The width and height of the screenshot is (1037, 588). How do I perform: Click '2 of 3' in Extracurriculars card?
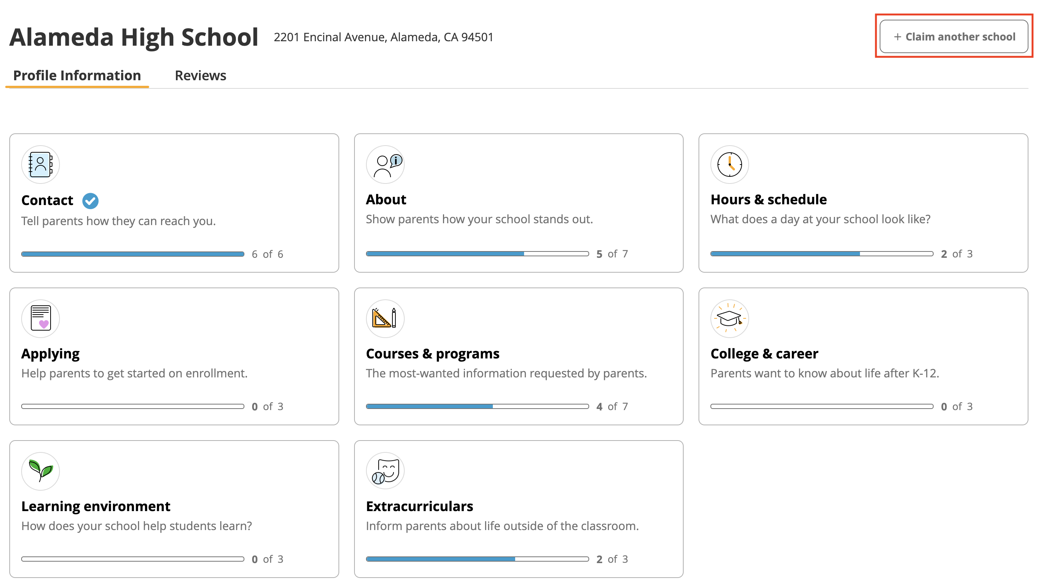click(x=612, y=559)
